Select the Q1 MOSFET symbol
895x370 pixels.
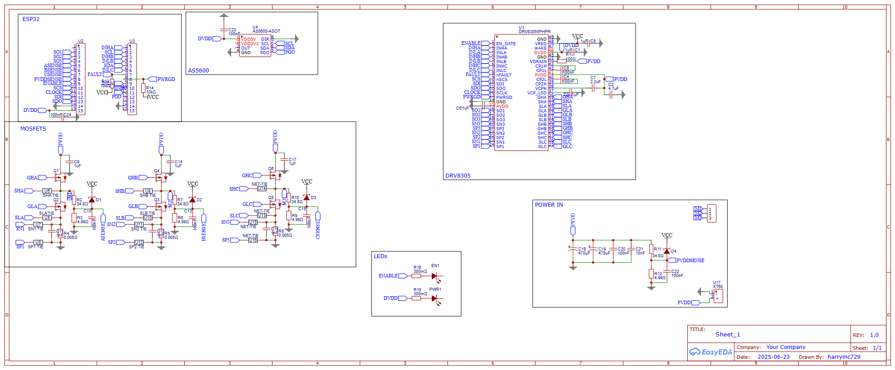click(x=61, y=178)
